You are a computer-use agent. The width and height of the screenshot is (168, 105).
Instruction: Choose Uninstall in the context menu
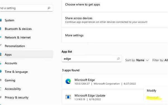(153, 97)
